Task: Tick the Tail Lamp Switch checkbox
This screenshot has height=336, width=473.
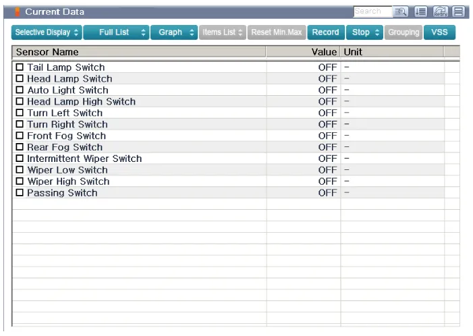Action: pyautogui.click(x=20, y=67)
